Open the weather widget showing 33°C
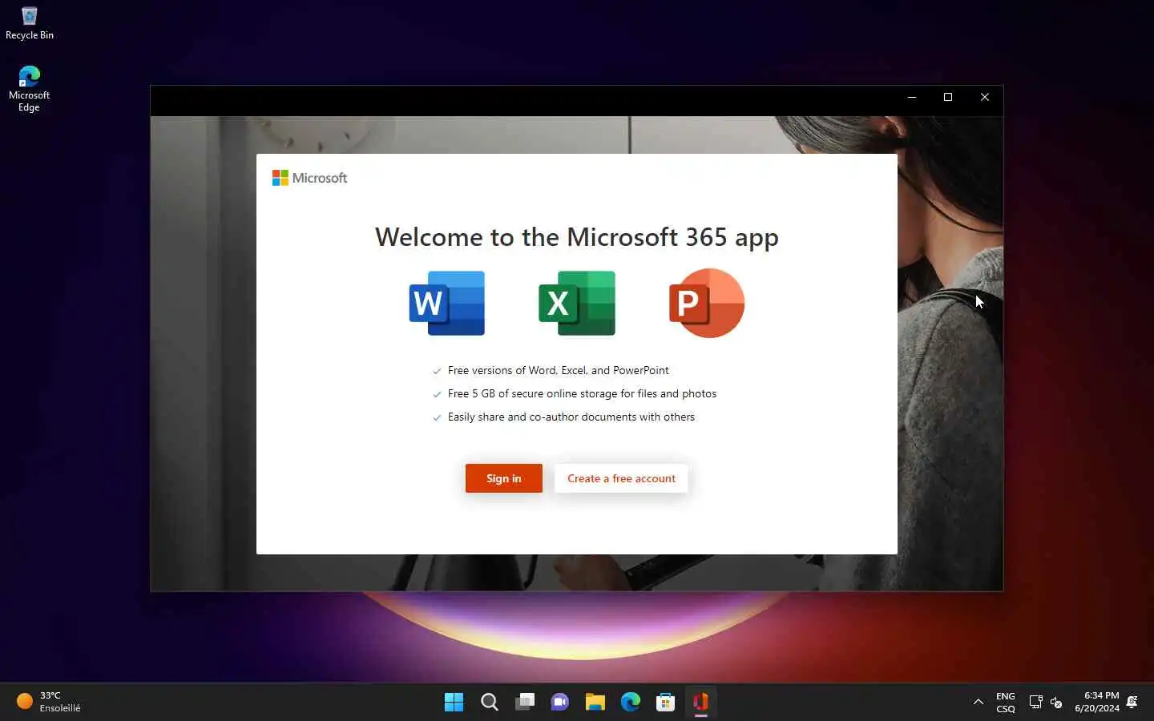 coord(50,702)
